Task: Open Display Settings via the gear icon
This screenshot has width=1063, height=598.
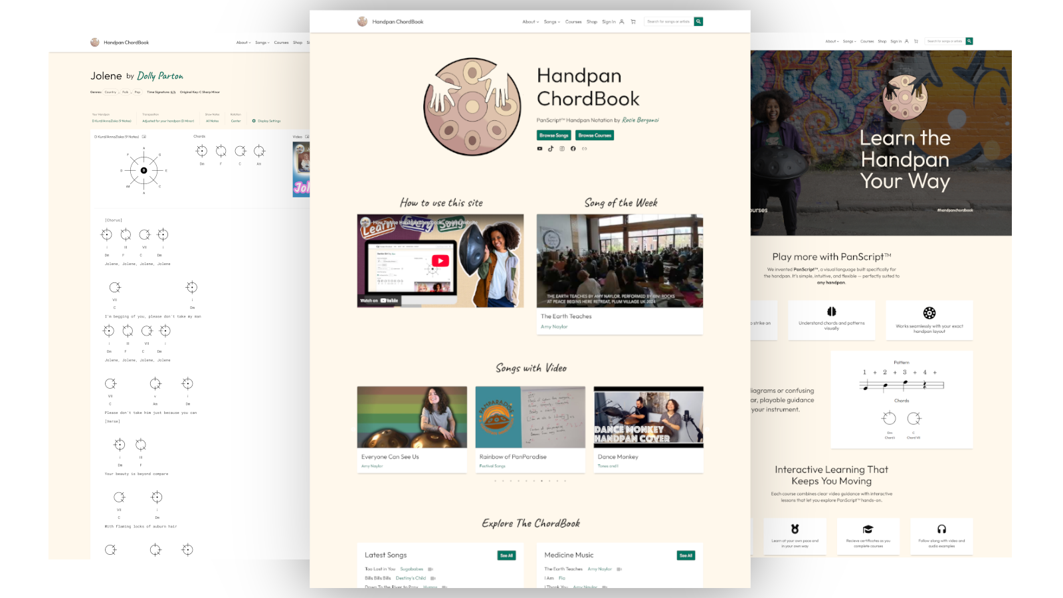Action: (x=254, y=120)
